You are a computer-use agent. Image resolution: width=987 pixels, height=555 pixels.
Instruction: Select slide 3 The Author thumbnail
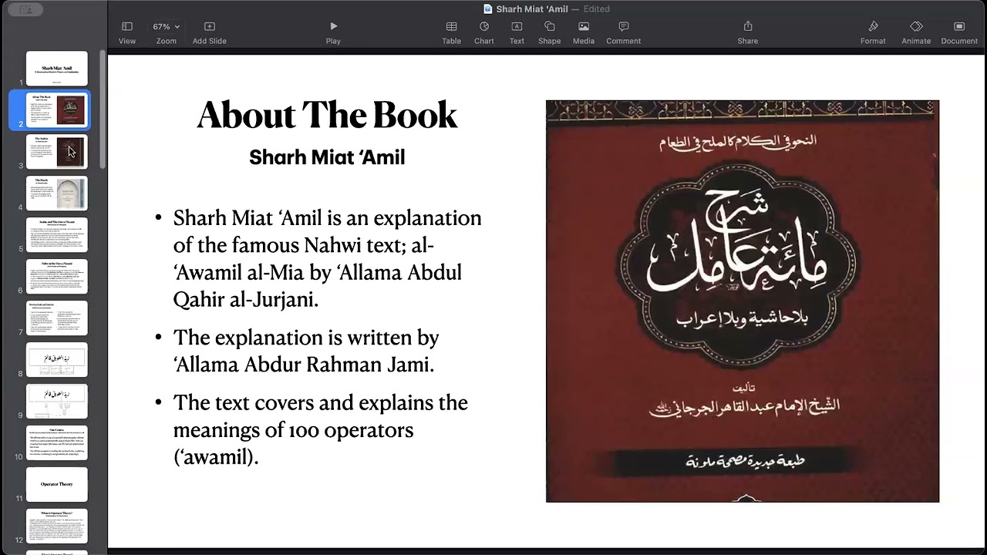click(57, 151)
